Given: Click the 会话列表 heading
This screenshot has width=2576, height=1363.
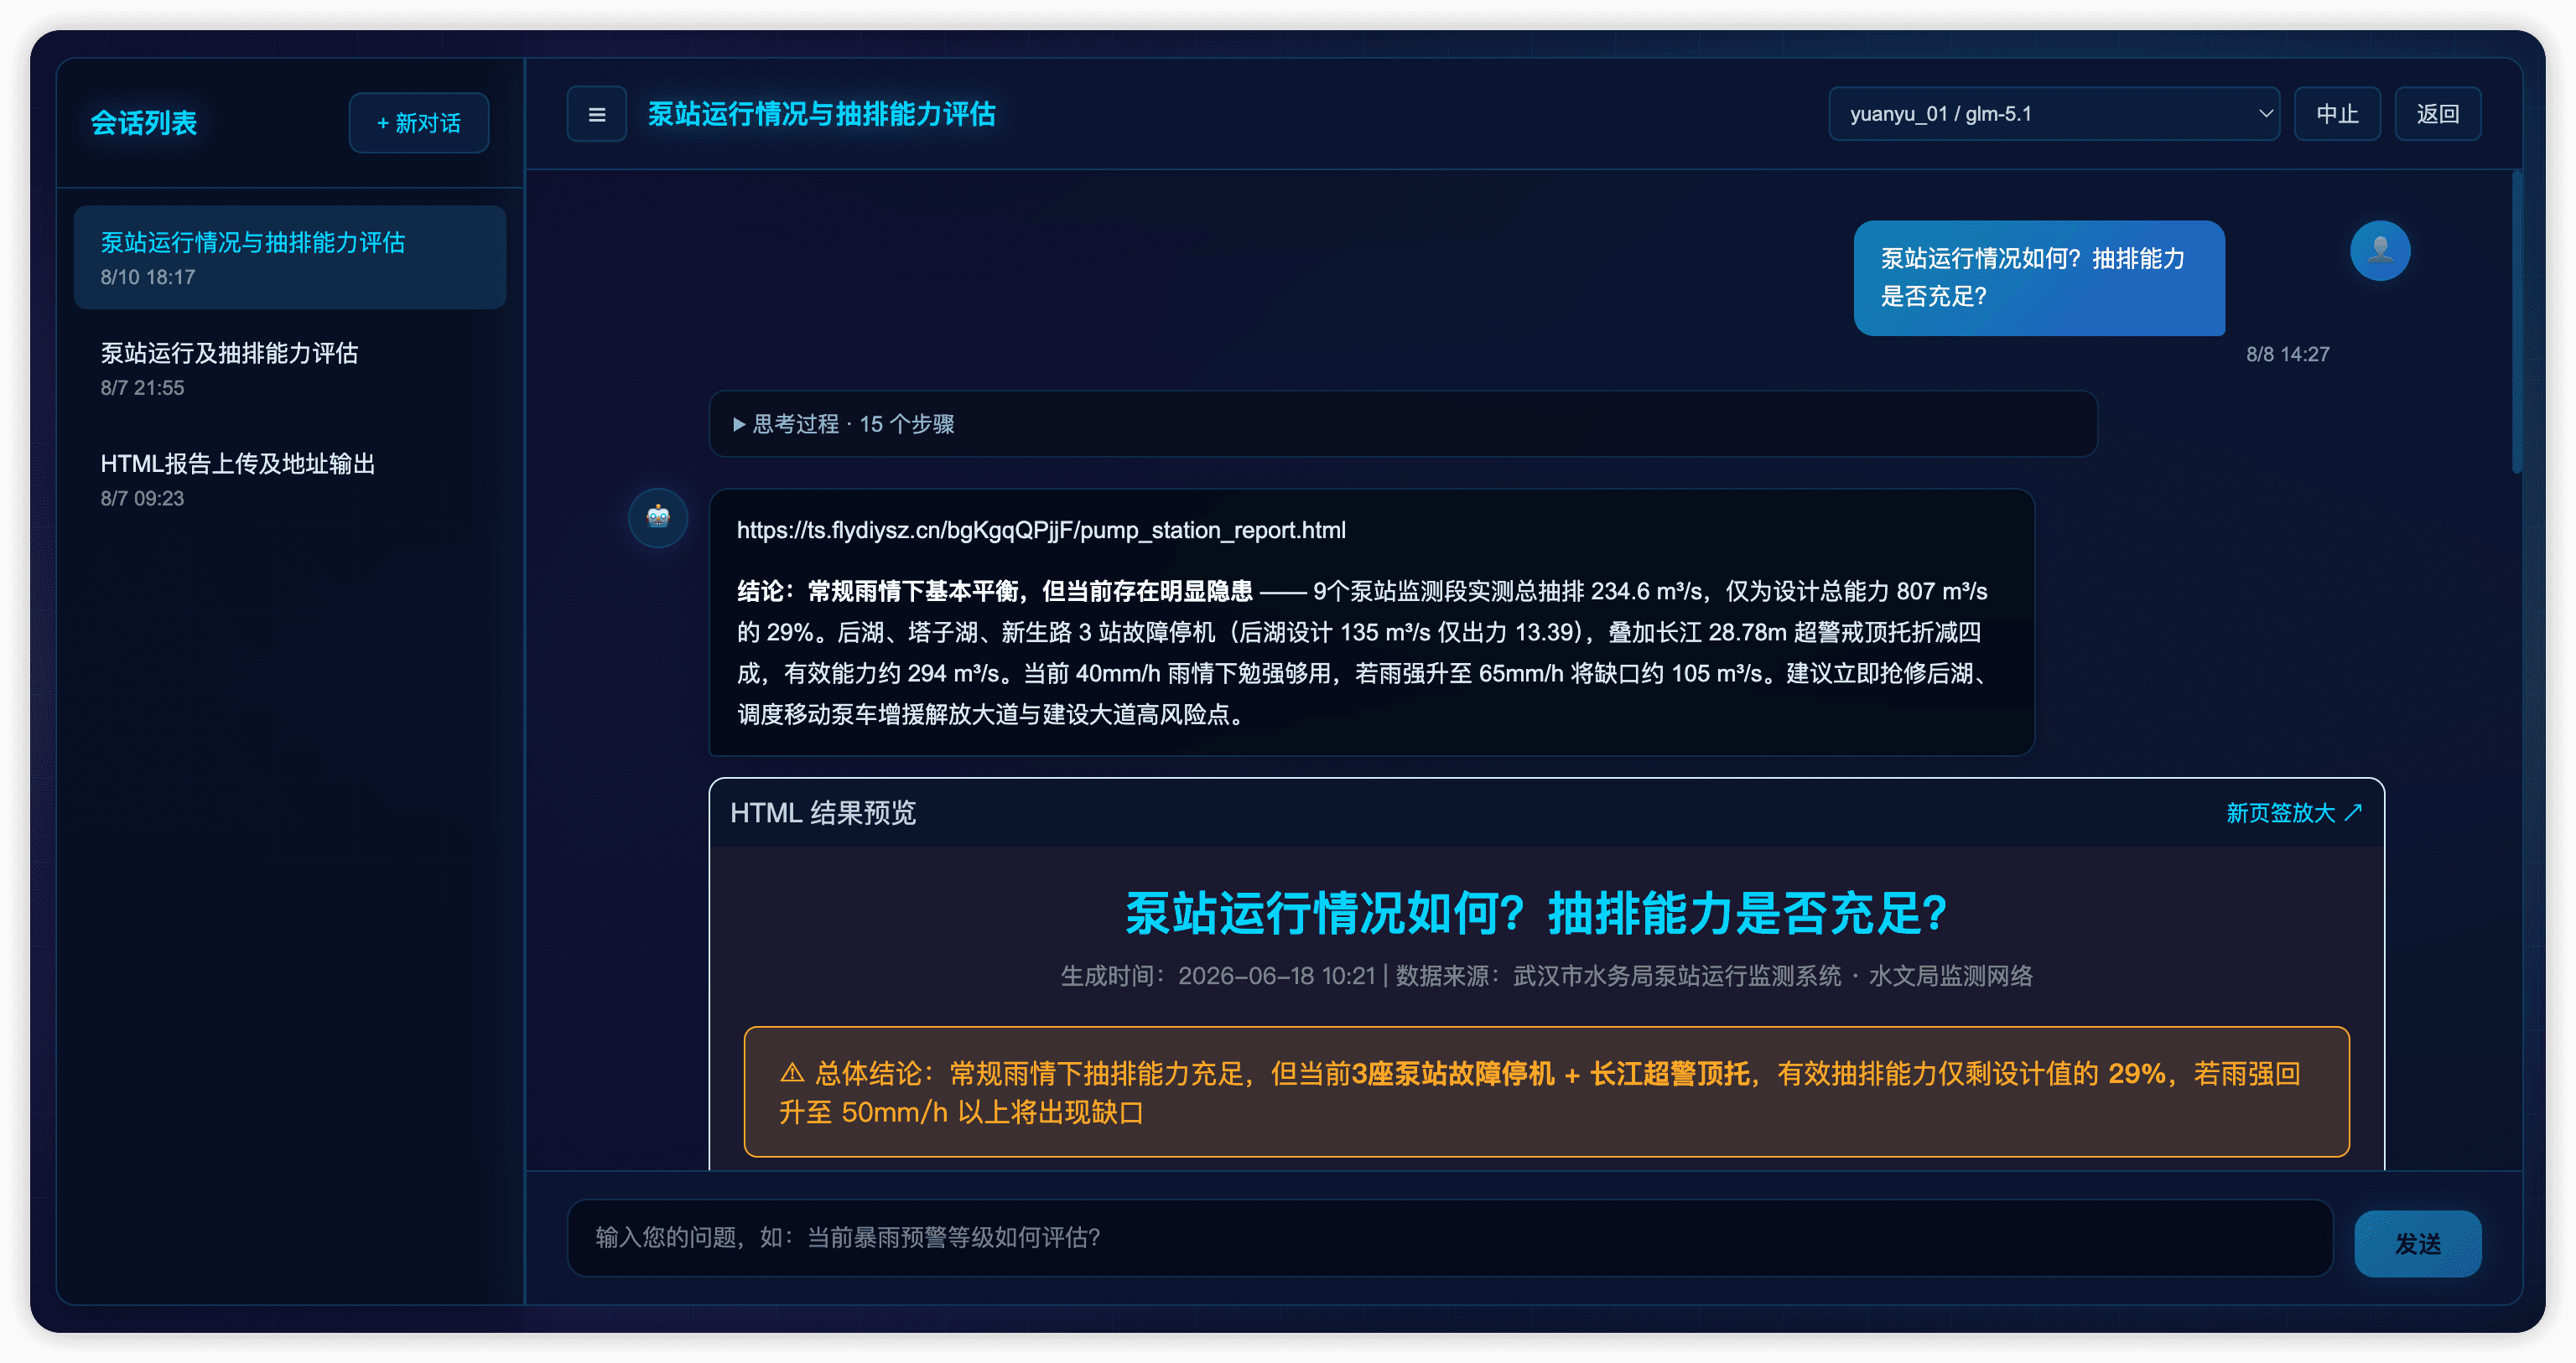Looking at the screenshot, I should (x=143, y=123).
